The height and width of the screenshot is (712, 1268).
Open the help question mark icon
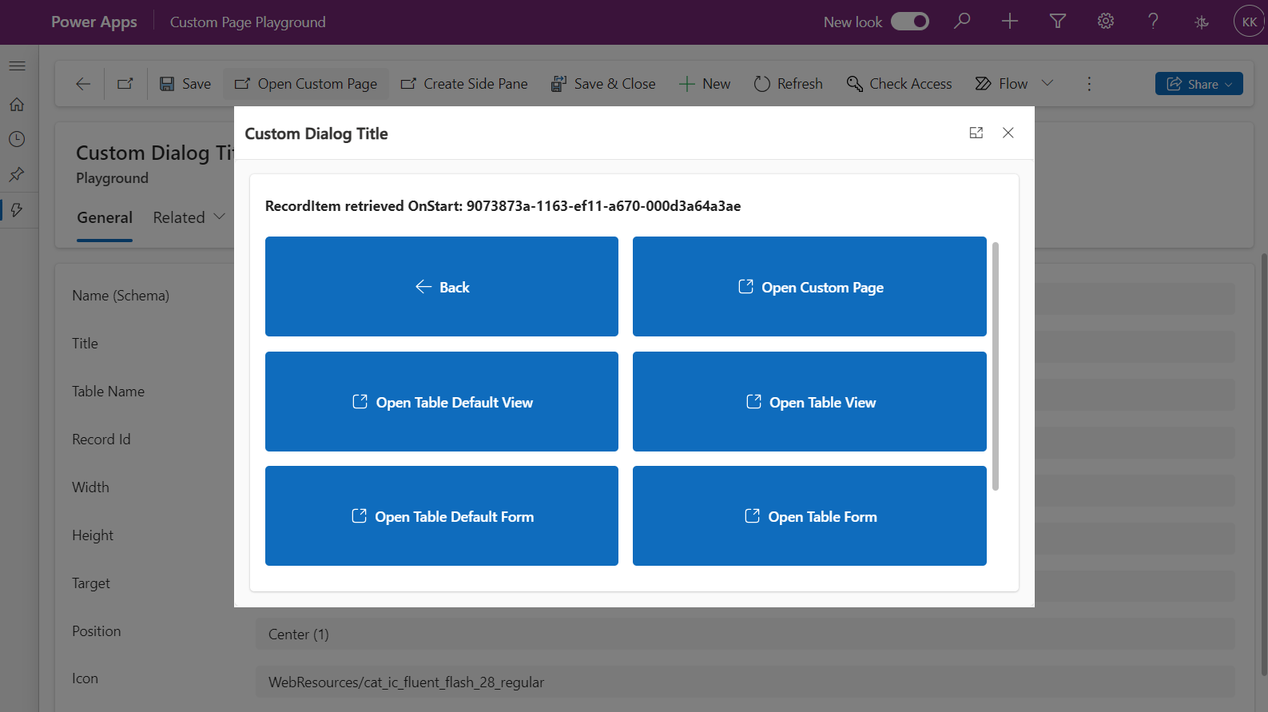point(1153,22)
